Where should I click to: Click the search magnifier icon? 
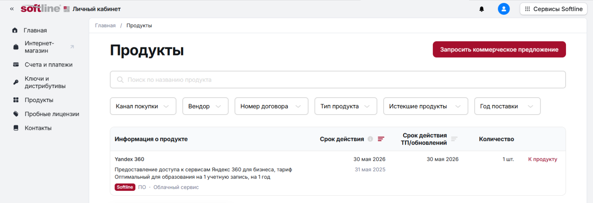[x=120, y=80]
